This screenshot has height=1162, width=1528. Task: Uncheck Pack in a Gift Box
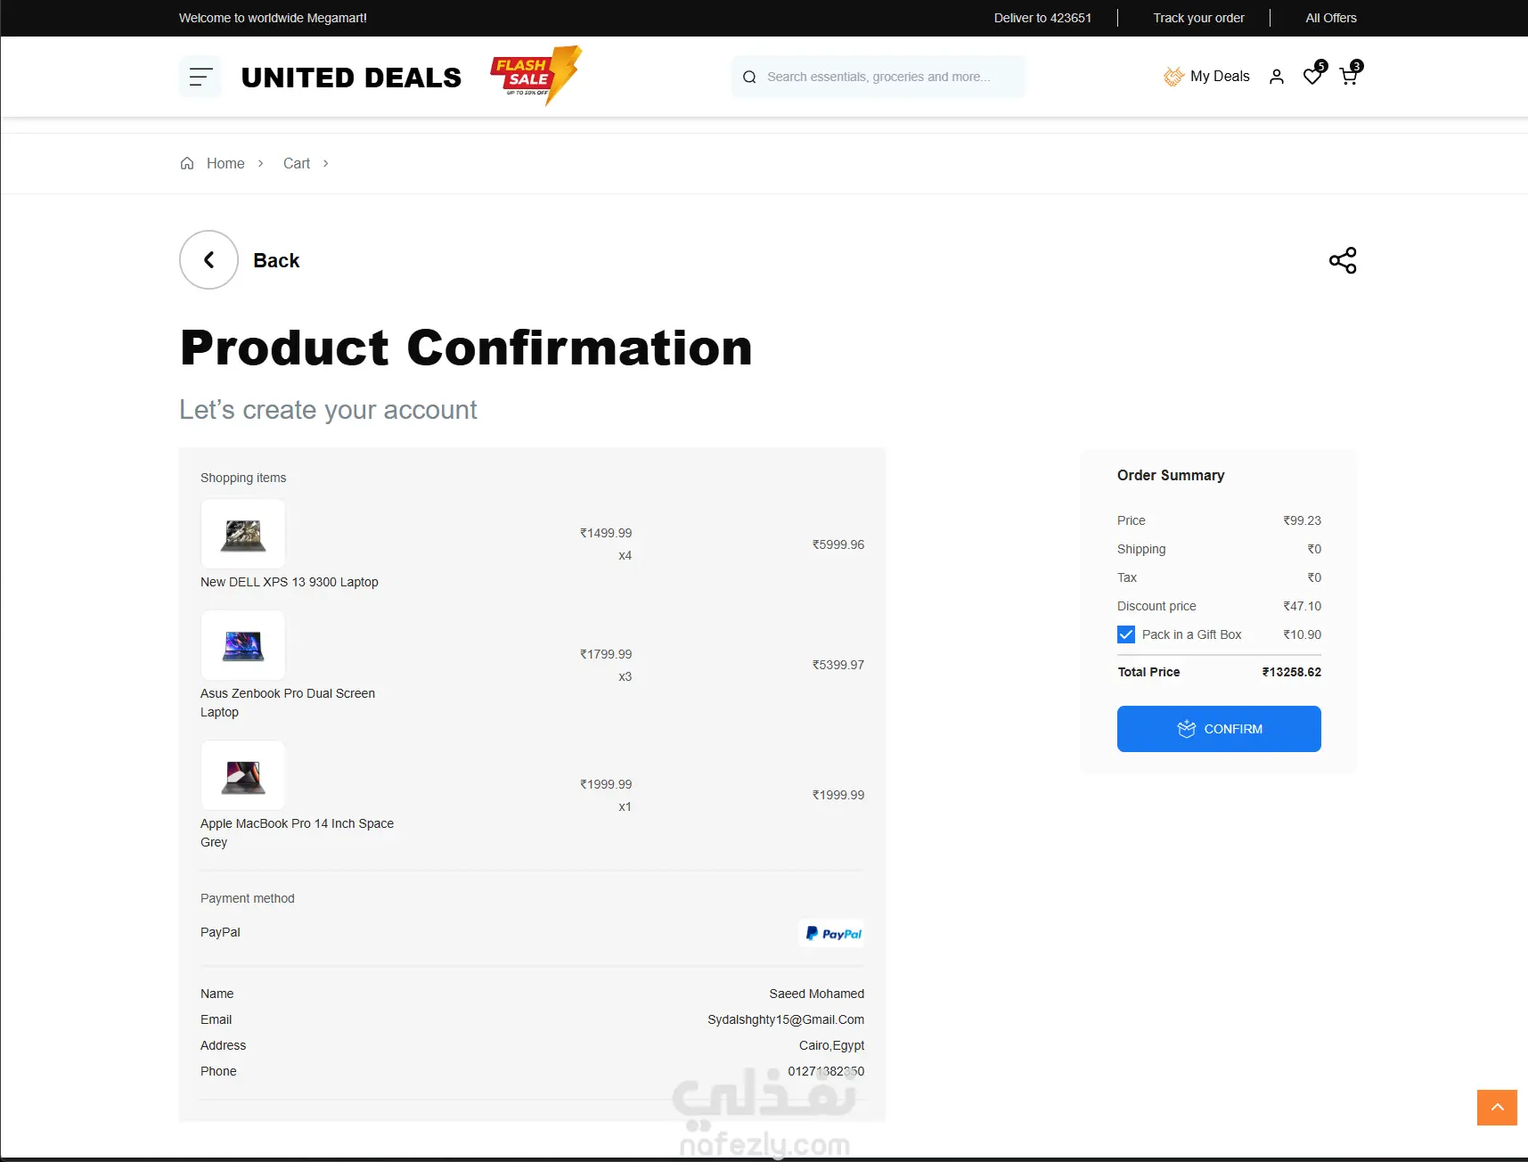[1126, 634]
